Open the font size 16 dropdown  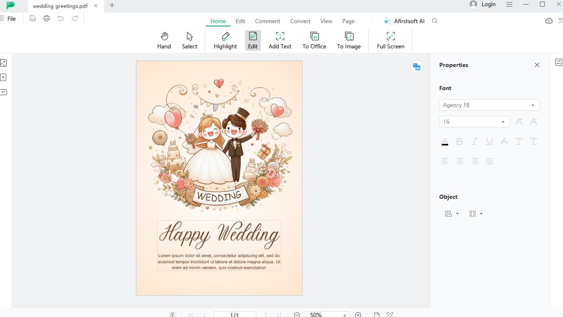pyautogui.click(x=474, y=122)
